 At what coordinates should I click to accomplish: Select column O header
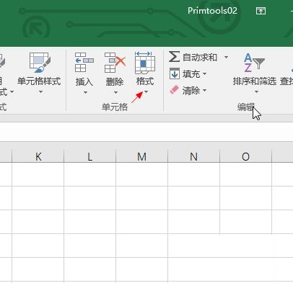click(245, 156)
